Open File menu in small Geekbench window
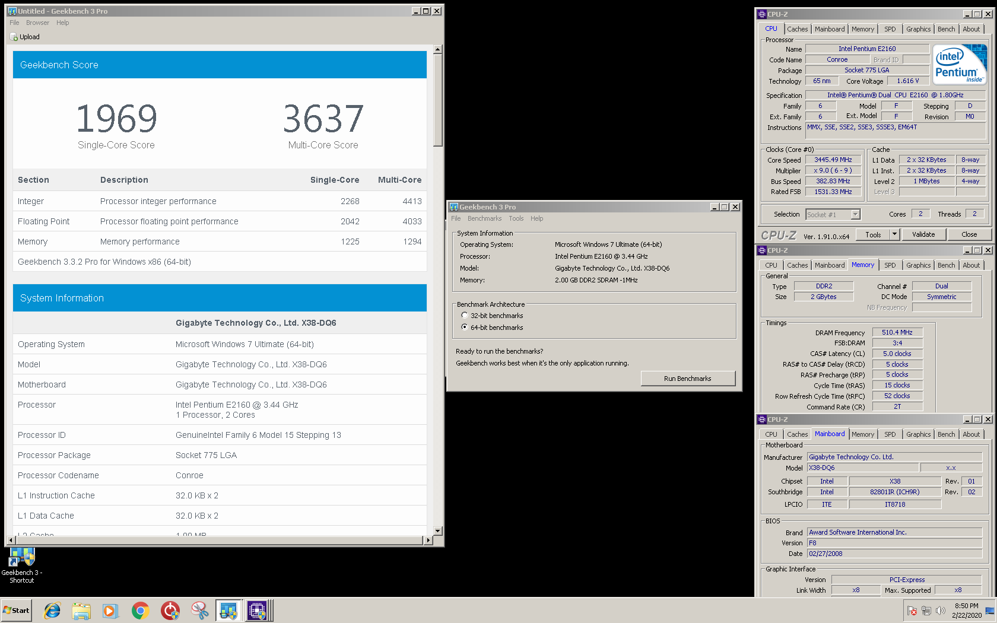 coord(456,218)
